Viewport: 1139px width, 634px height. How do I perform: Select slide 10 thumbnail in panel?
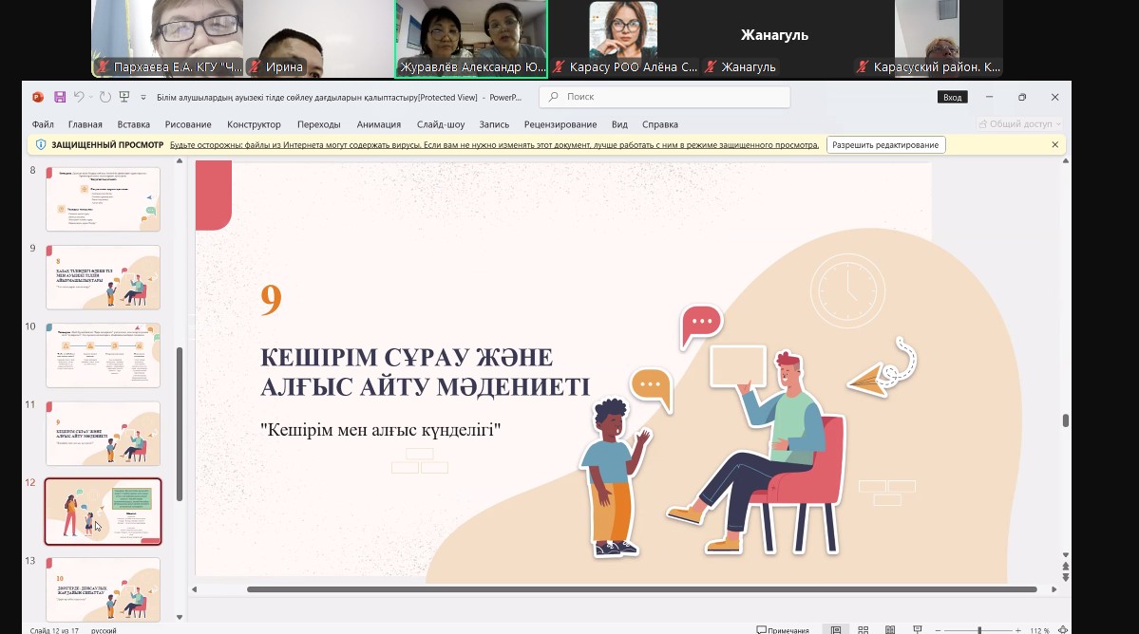pos(104,355)
